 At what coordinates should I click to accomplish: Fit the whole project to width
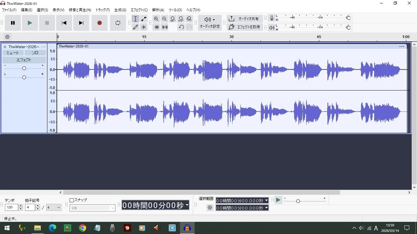[x=181, y=19]
